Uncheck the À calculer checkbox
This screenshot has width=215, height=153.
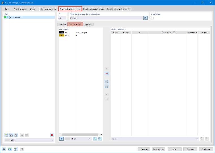(152, 18)
